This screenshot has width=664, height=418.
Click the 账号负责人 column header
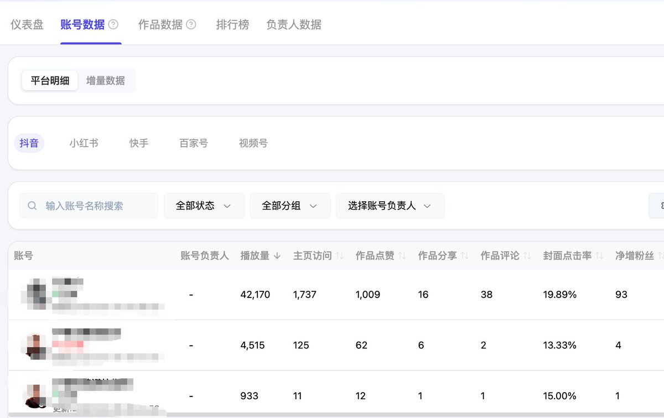[205, 256]
